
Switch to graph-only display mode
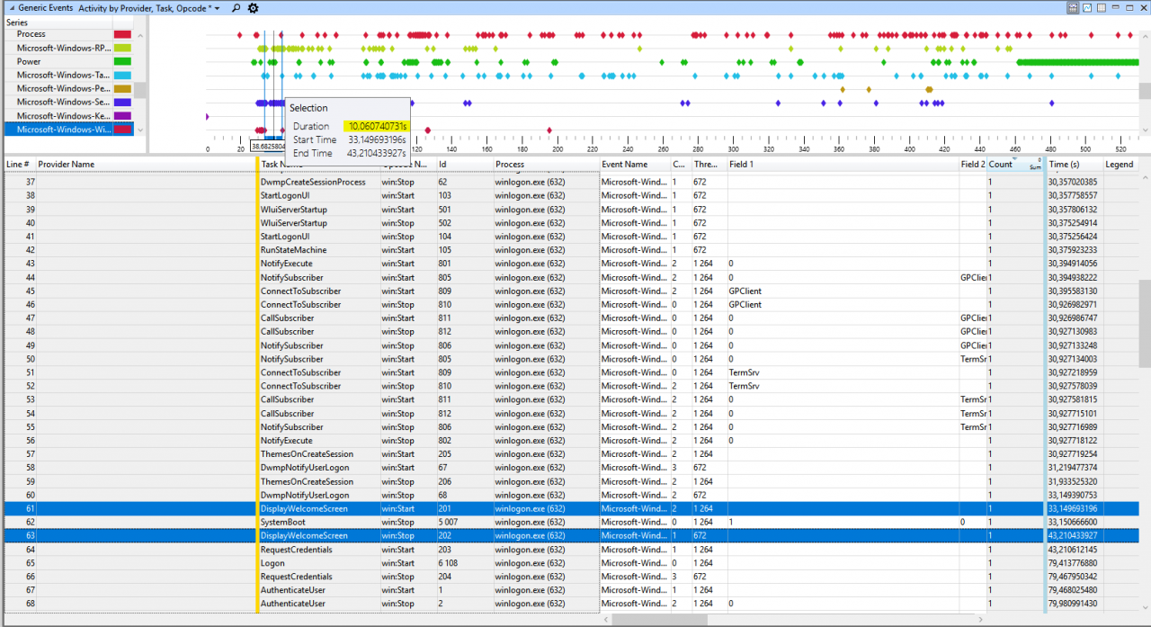point(1088,7)
